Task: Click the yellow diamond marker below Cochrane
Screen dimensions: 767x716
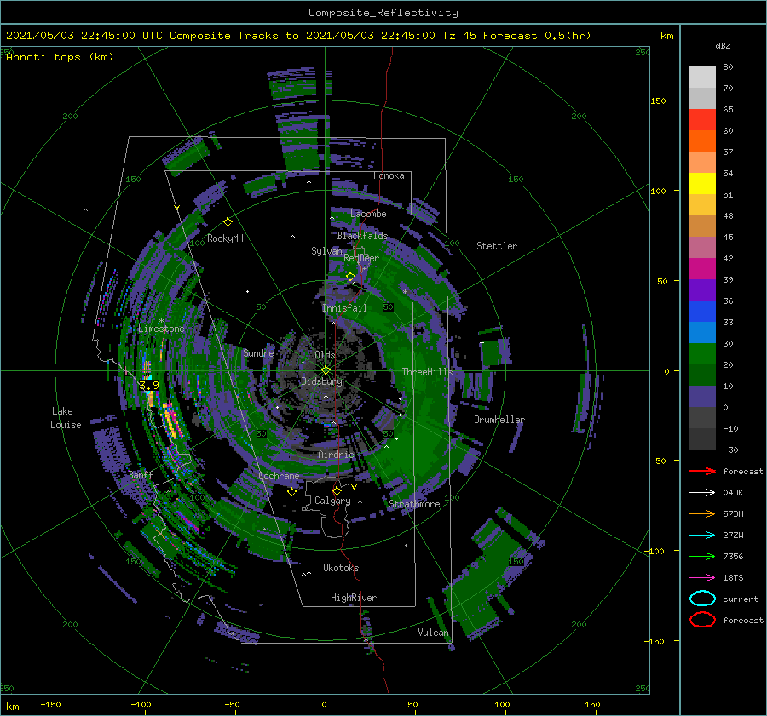Action: (291, 492)
